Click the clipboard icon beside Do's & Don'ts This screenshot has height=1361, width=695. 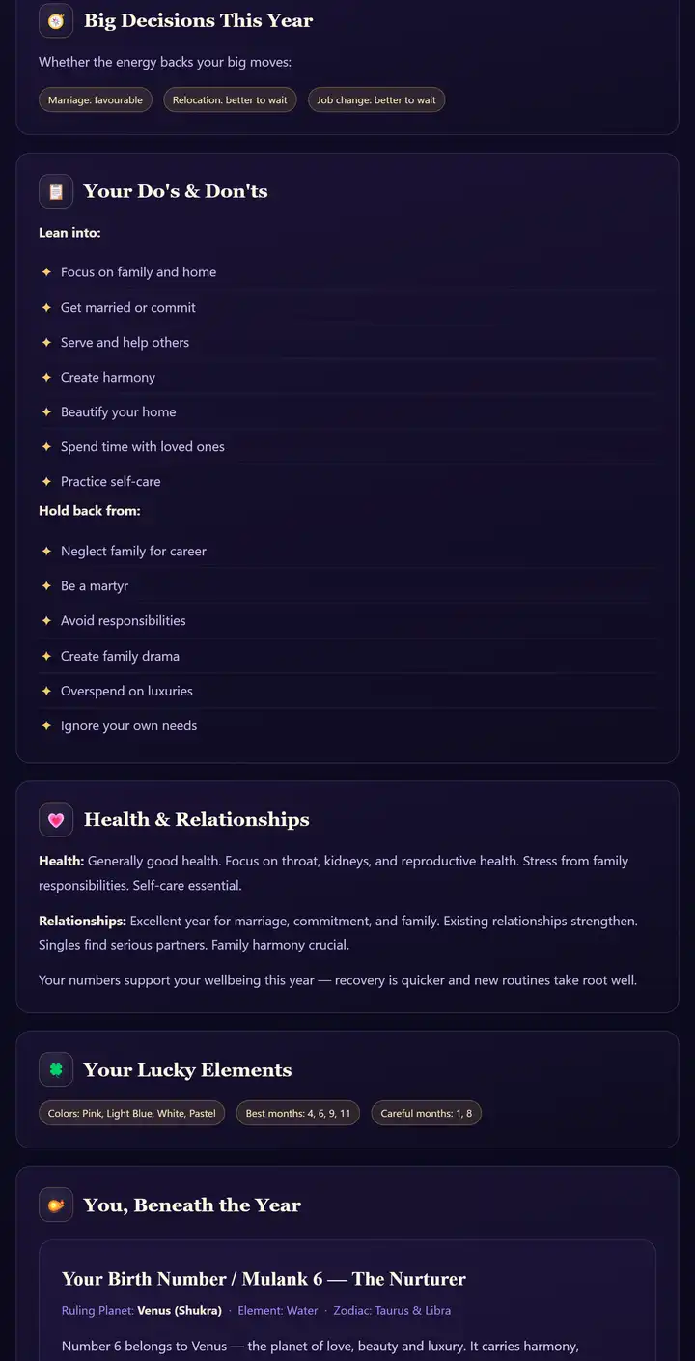[x=56, y=191]
